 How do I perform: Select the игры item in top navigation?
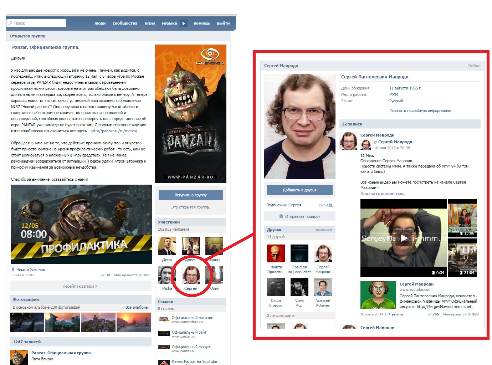[149, 24]
